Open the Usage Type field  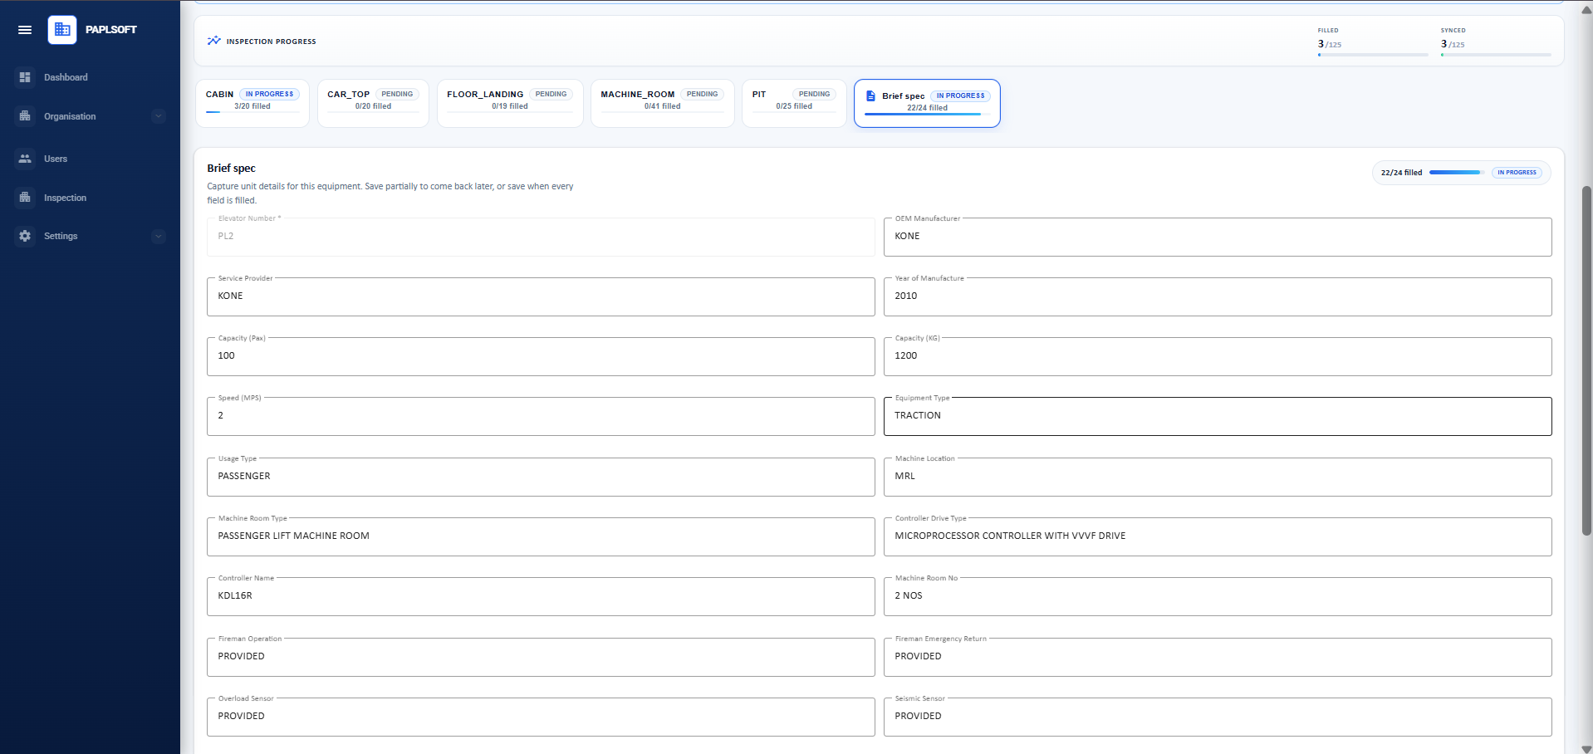541,477
